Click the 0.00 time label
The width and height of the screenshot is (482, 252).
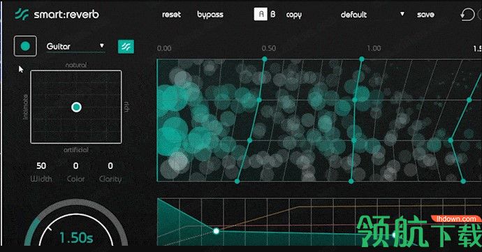click(164, 48)
